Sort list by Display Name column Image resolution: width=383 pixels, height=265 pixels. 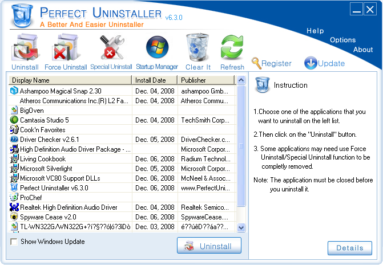click(70, 80)
